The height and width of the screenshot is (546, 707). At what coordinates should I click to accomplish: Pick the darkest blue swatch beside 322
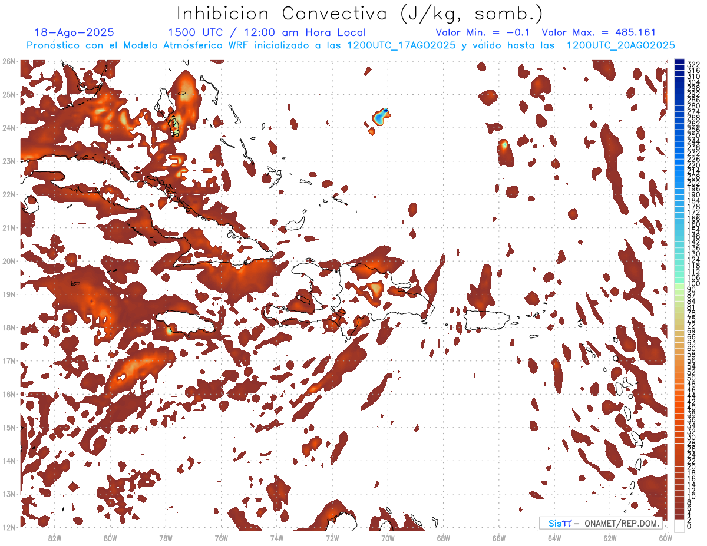click(x=680, y=62)
